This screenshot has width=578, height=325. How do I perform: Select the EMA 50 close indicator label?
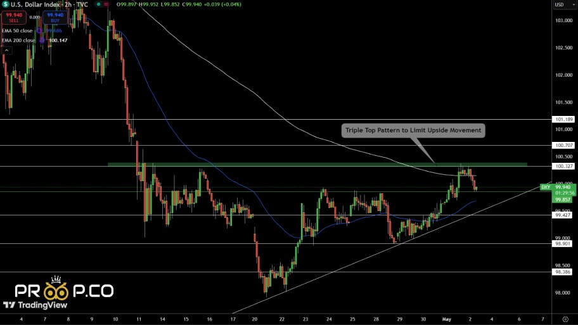pyautogui.click(x=18, y=30)
